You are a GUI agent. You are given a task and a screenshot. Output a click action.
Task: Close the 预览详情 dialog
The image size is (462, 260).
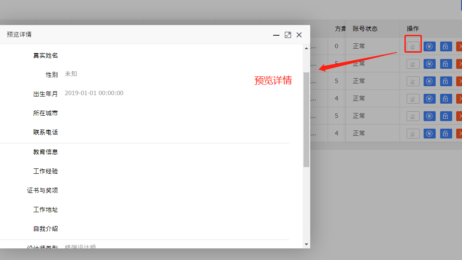299,35
